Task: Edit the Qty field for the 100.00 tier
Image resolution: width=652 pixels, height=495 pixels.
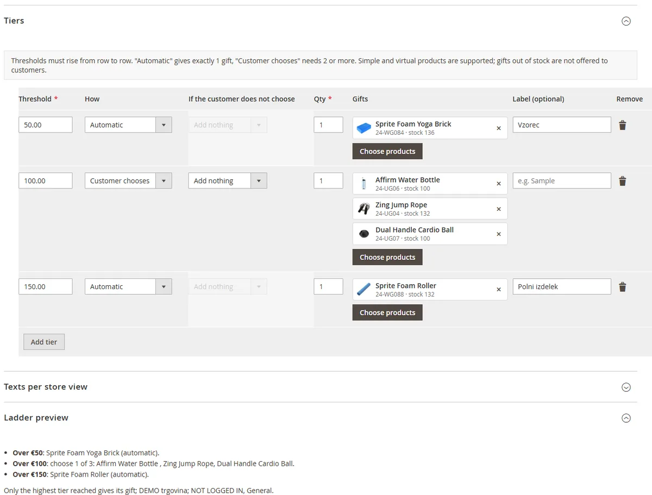Action: tap(328, 181)
